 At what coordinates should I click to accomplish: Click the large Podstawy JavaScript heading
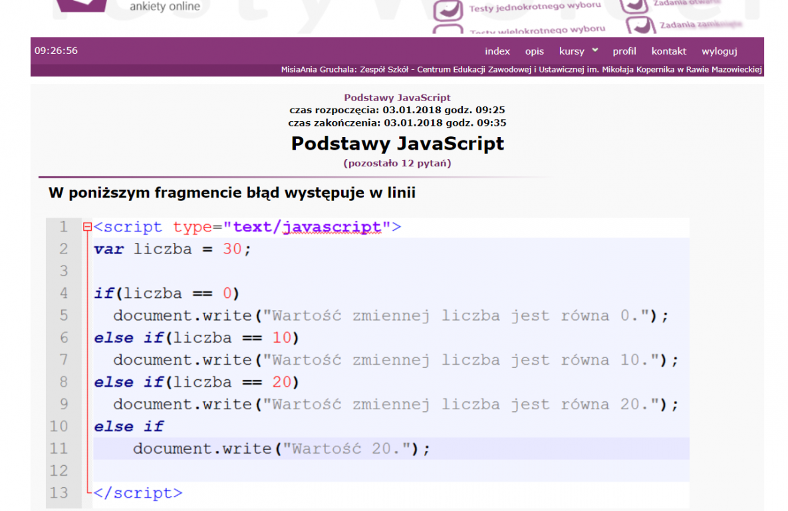(397, 144)
